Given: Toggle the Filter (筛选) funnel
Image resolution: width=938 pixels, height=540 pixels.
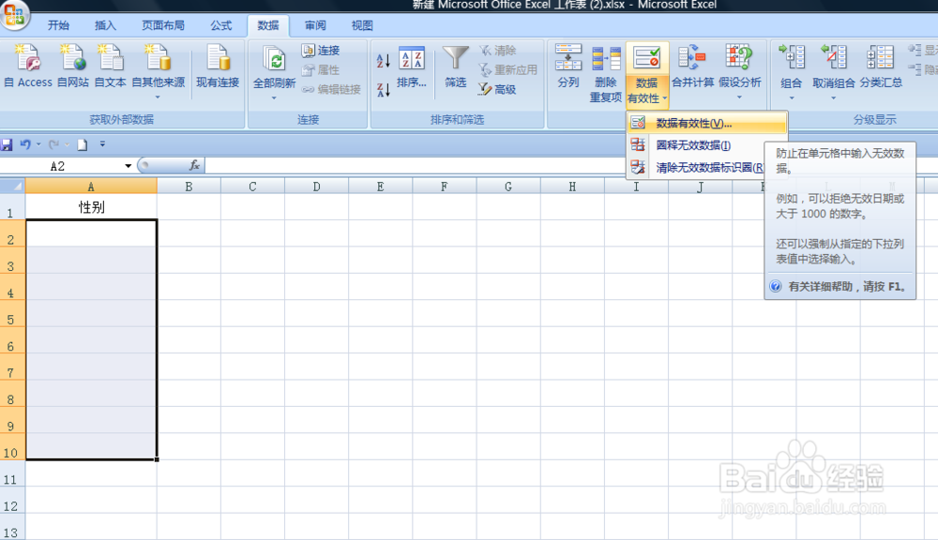Looking at the screenshot, I should [x=455, y=67].
